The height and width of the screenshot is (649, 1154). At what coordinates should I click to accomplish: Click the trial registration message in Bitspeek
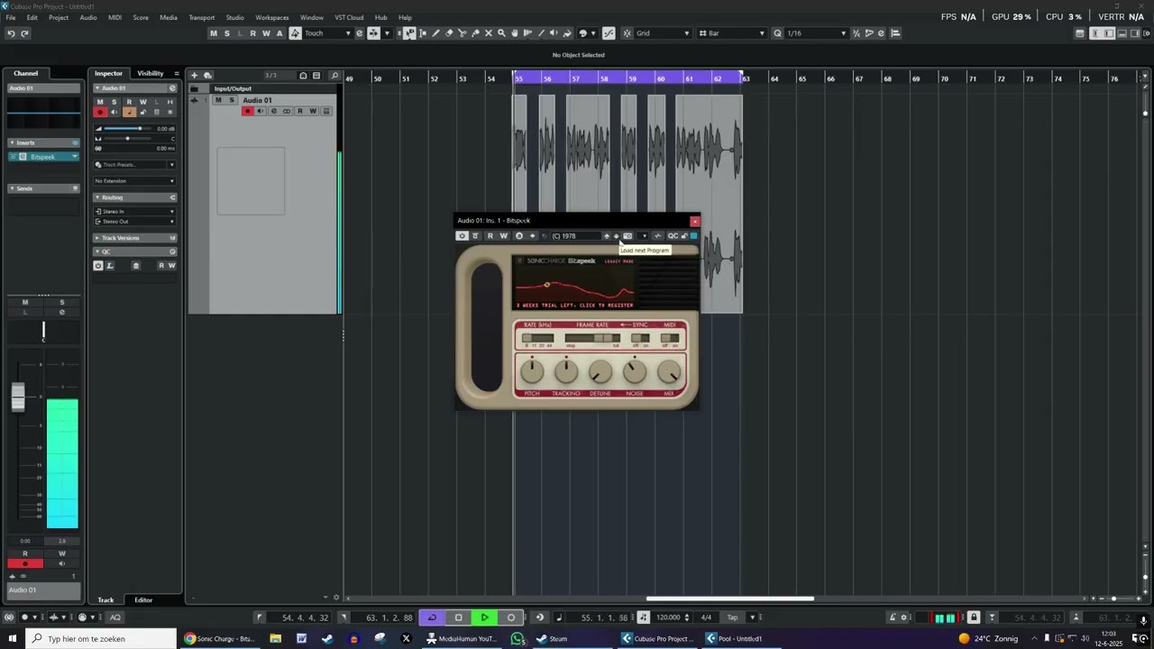coord(574,306)
